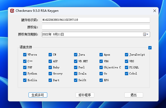Click the 授权给 label
This screenshot has height=108, width=166.
[x=33, y=27]
